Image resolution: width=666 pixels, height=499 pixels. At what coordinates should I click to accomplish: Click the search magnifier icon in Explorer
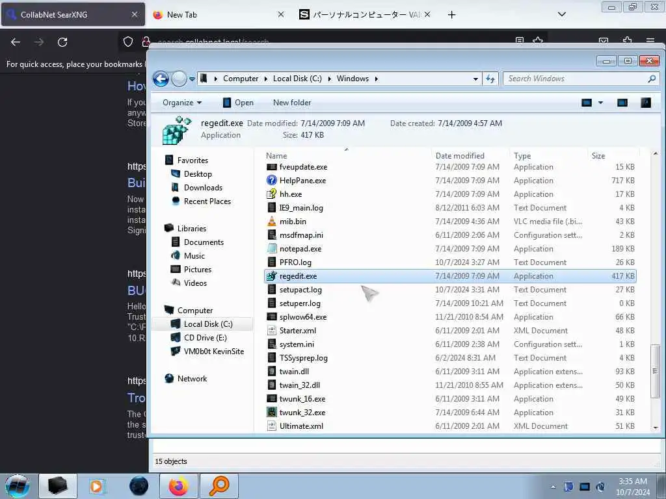[x=652, y=79]
